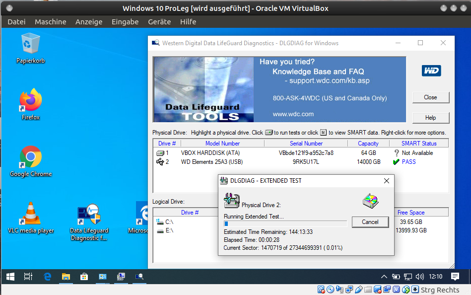
Task: Click WD logo in DLGDIAG
Action: pyautogui.click(x=431, y=71)
